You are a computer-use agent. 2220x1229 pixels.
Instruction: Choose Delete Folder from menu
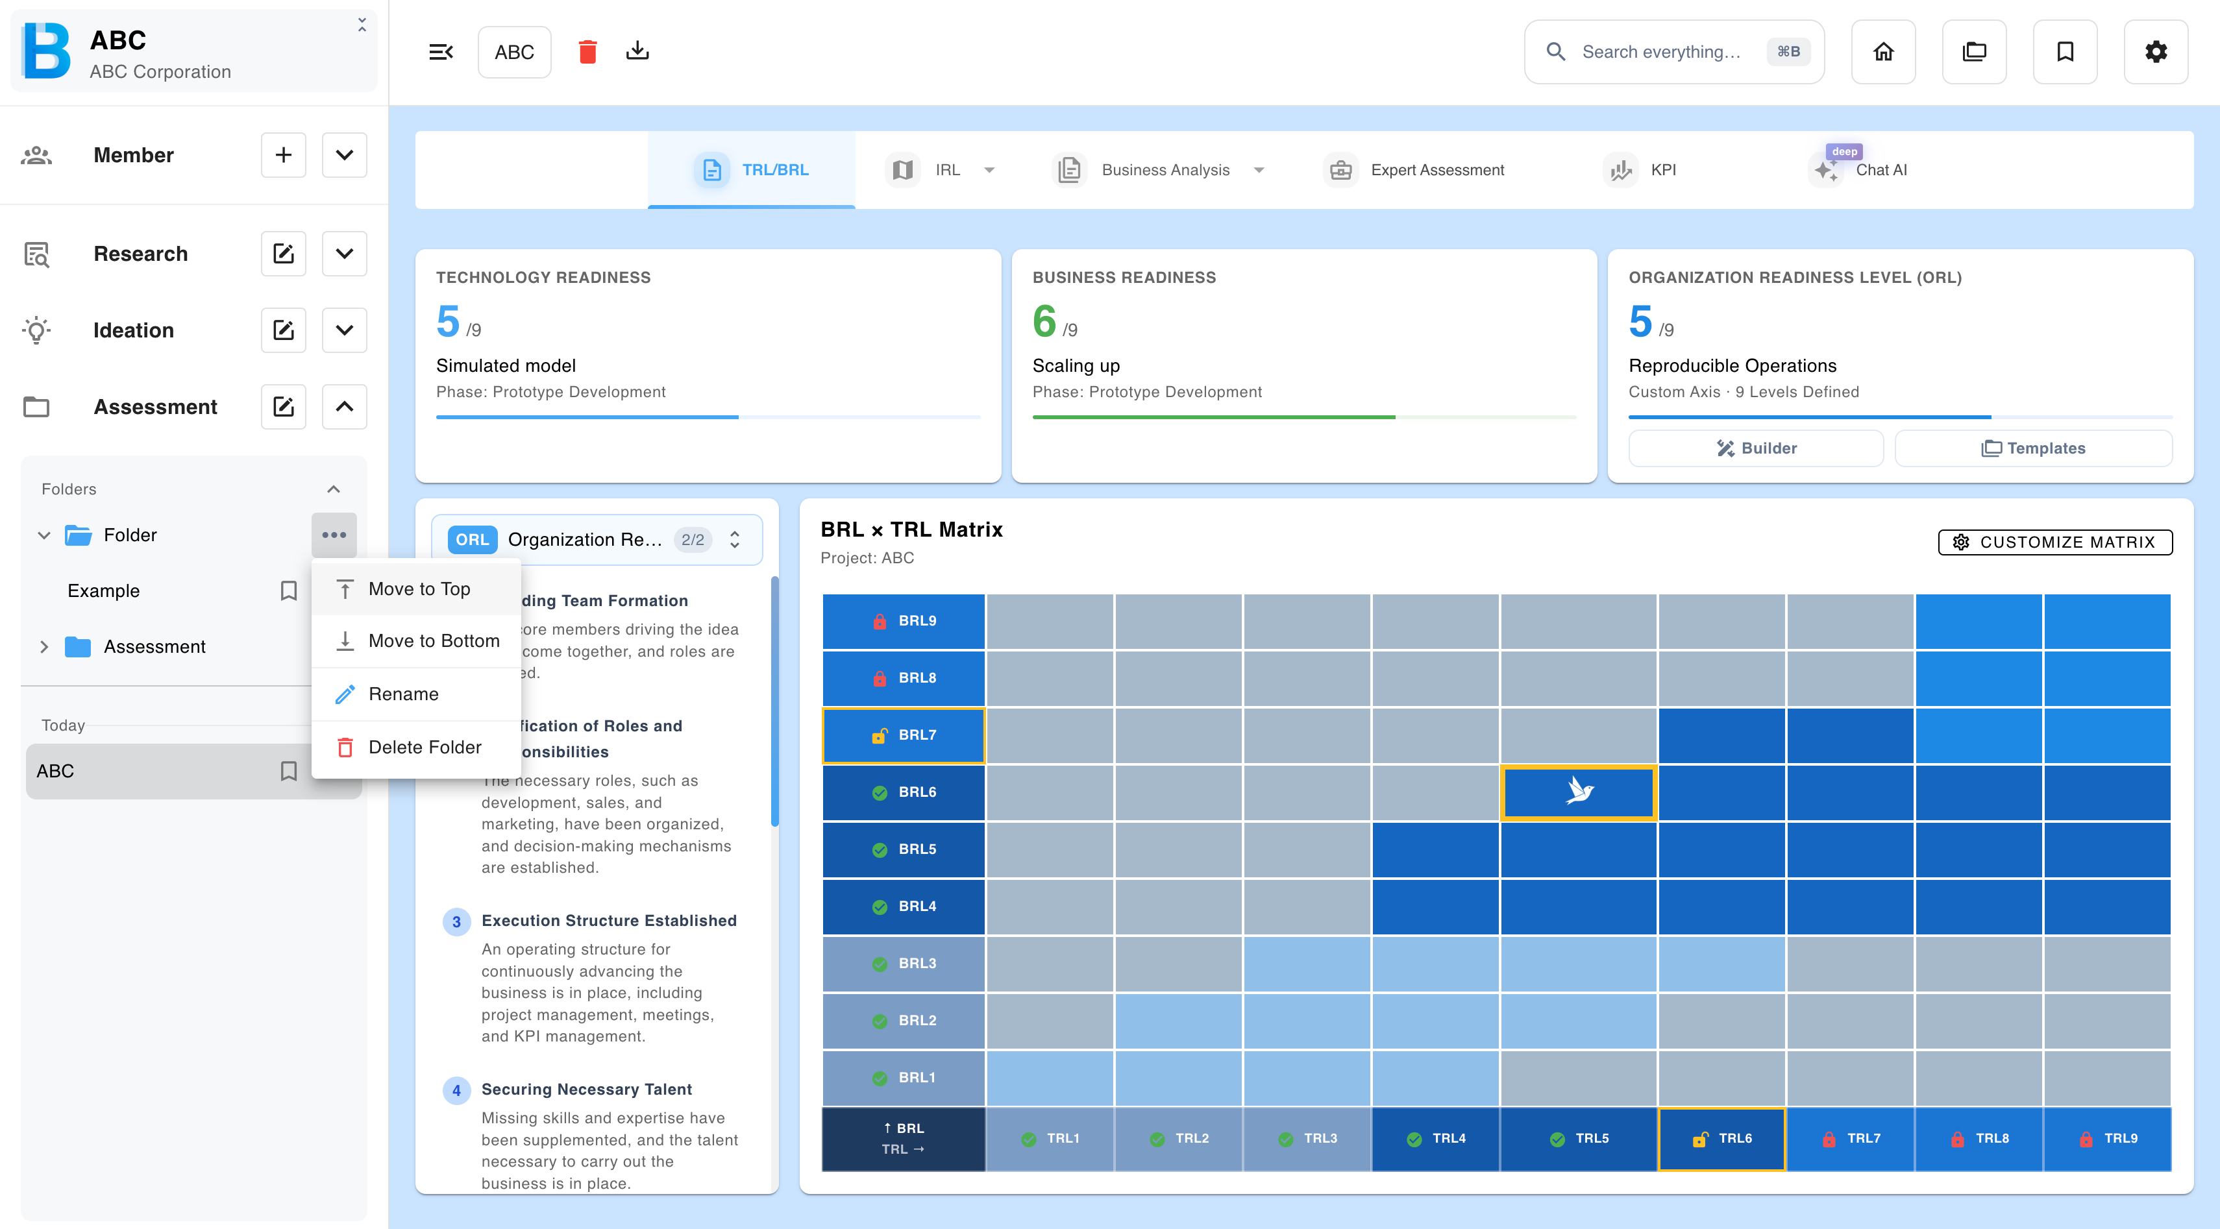pyautogui.click(x=416, y=747)
